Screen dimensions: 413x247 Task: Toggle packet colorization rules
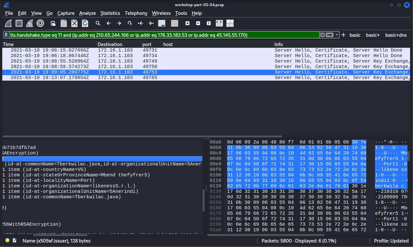click(174, 23)
